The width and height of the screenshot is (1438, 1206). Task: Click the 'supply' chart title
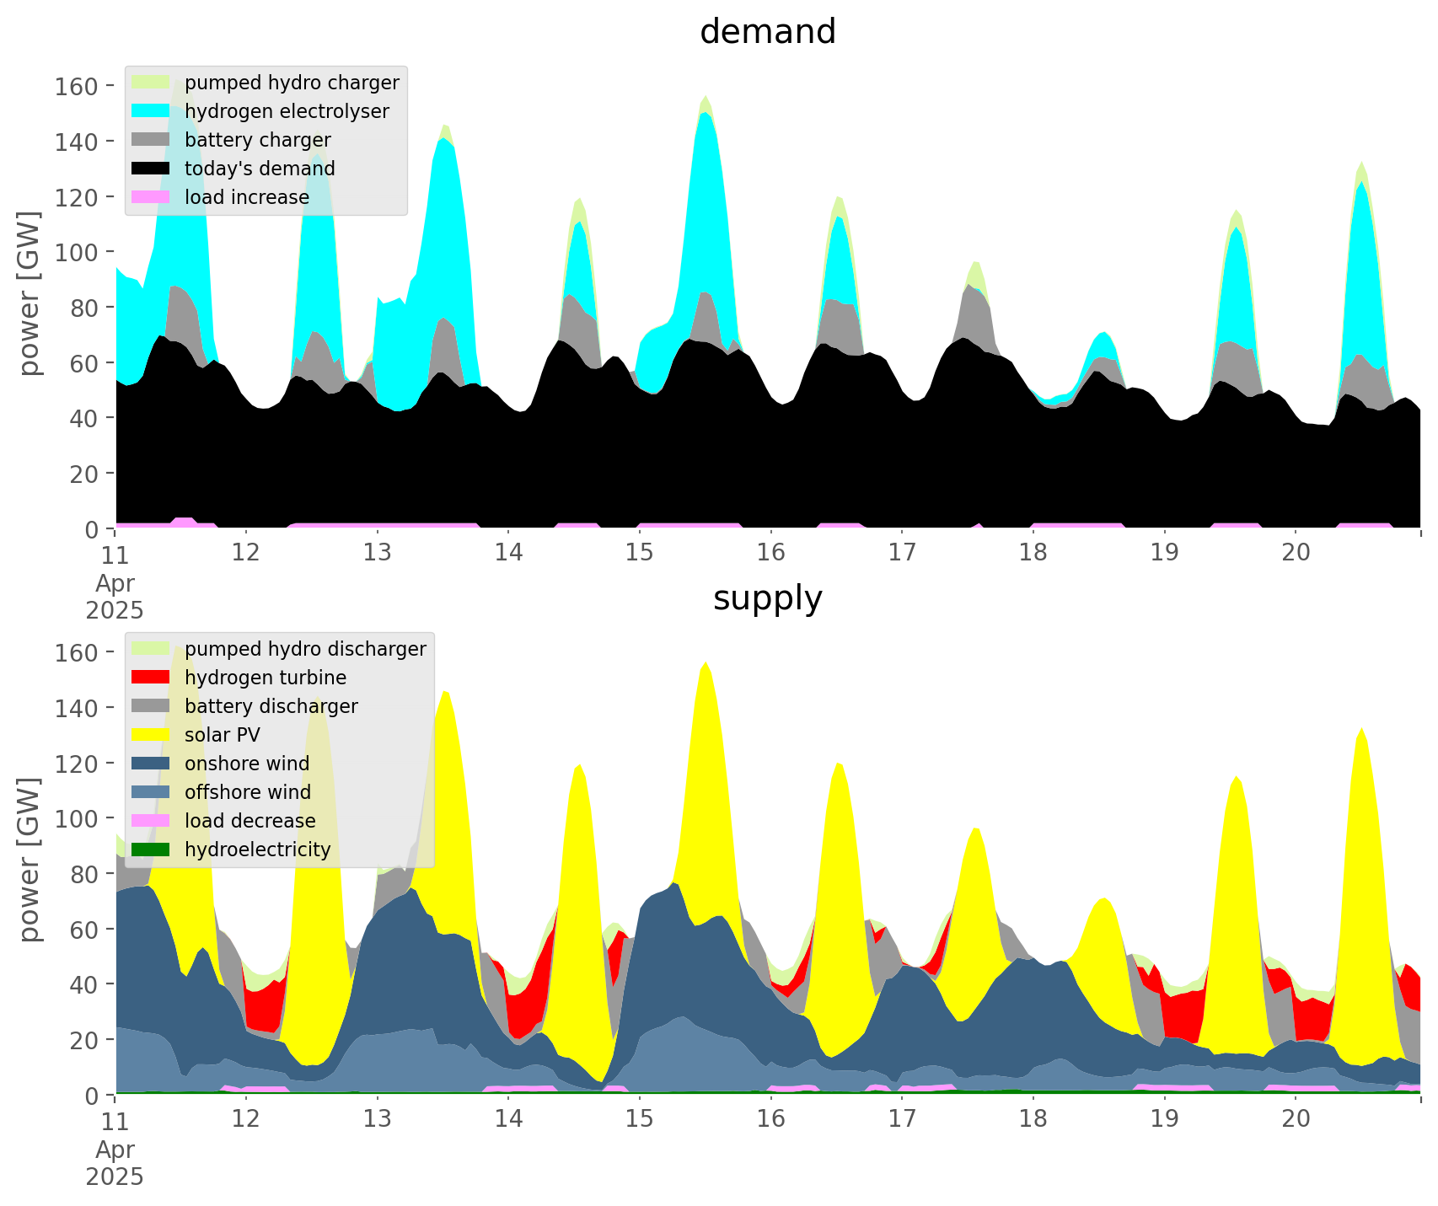click(768, 598)
